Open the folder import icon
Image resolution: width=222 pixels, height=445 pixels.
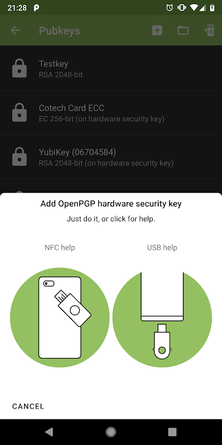(183, 31)
